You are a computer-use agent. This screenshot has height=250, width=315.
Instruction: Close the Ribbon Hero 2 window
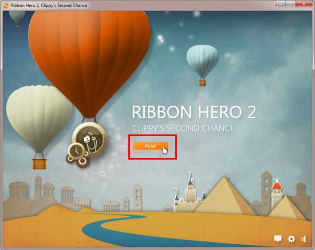pos(304,4)
